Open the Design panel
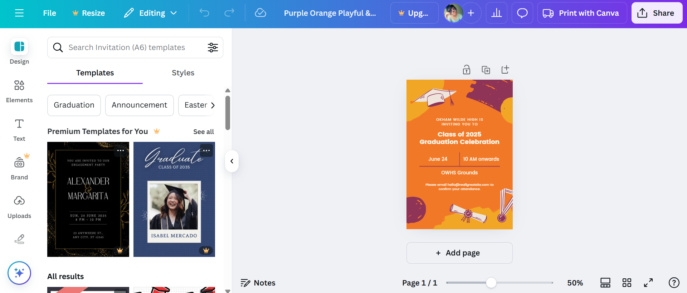687x293 pixels. tap(19, 51)
